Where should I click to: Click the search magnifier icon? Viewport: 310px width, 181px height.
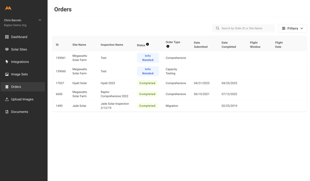pyautogui.click(x=217, y=28)
